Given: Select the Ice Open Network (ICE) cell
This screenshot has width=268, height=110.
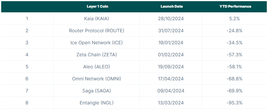Looking at the screenshot, I should (x=97, y=43).
